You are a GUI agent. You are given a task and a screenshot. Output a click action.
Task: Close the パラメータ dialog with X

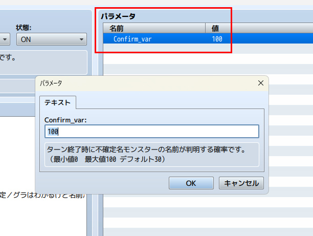[x=260, y=82]
